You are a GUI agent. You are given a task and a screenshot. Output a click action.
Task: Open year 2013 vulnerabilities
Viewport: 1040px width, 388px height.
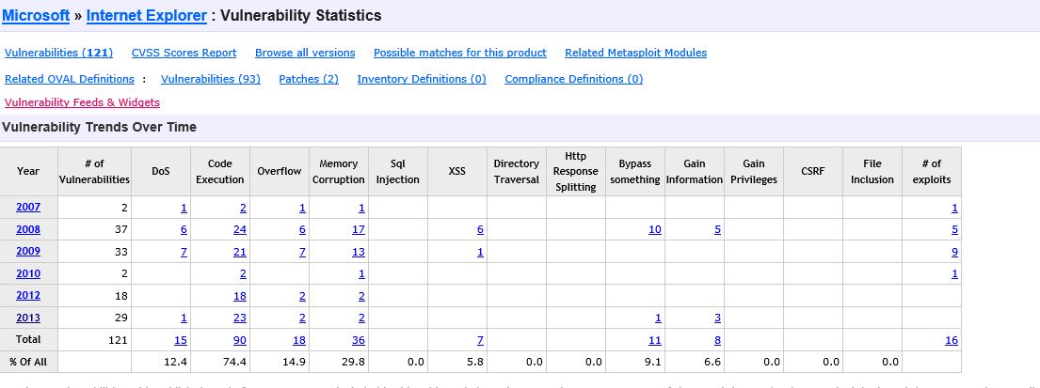coord(28,318)
